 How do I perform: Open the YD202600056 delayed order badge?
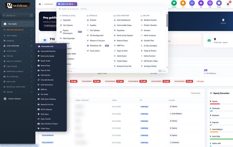137,81
